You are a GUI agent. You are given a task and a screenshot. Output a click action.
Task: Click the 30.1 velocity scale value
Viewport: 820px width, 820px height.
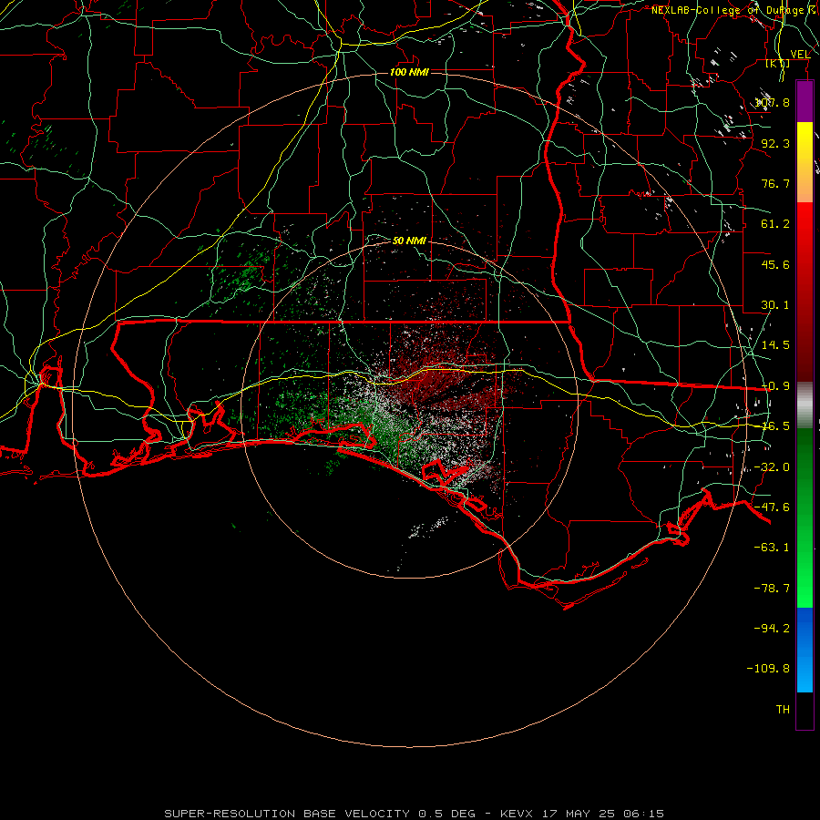775,305
